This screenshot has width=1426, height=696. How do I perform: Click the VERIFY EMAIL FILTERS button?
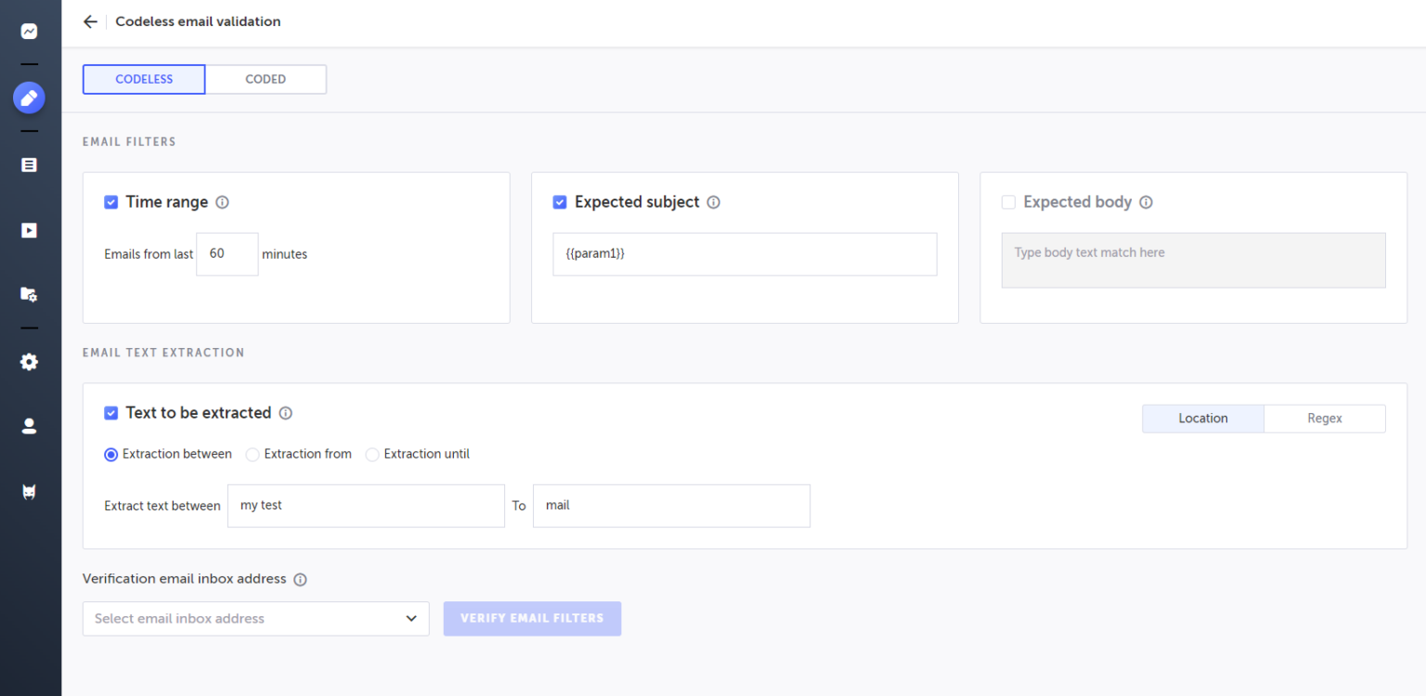pos(532,618)
